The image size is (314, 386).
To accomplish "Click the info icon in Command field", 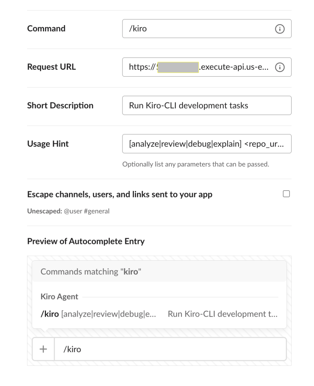I will (279, 29).
